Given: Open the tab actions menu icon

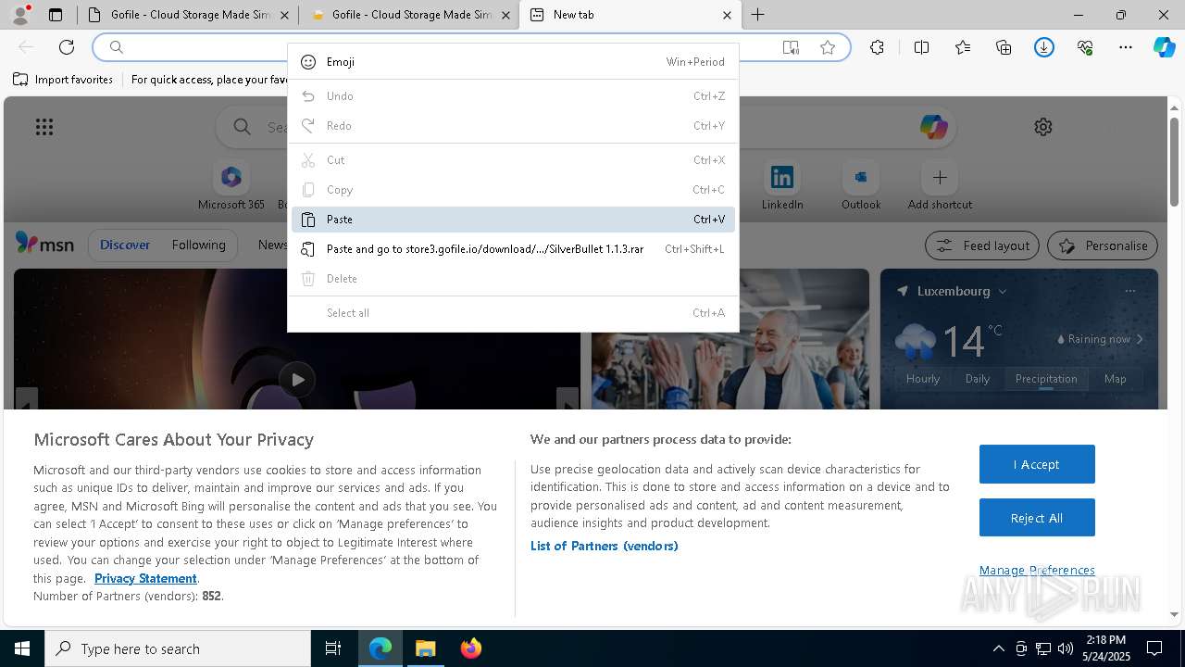Looking at the screenshot, I should 56,15.
